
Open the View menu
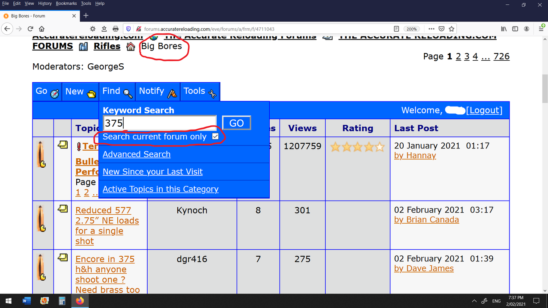click(x=29, y=3)
